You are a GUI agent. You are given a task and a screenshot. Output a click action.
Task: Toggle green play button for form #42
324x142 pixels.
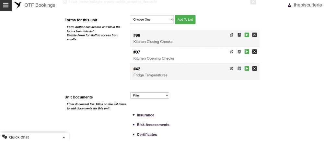pos(247,68)
